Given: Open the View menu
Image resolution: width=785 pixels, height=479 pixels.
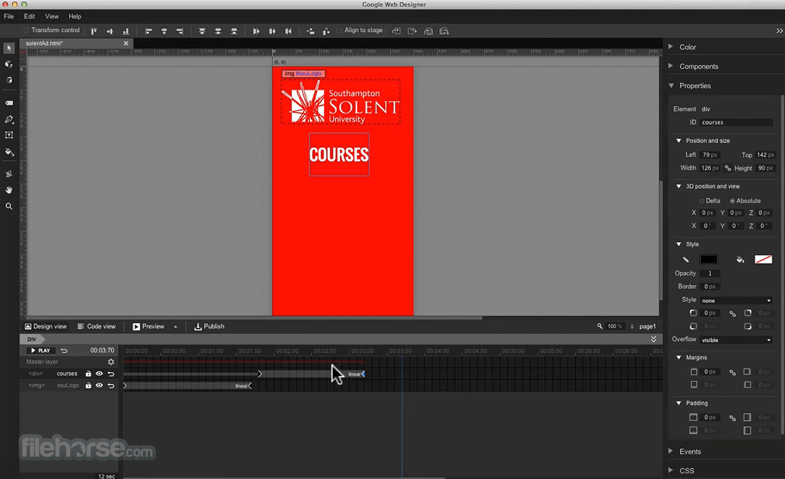Looking at the screenshot, I should click(x=52, y=17).
